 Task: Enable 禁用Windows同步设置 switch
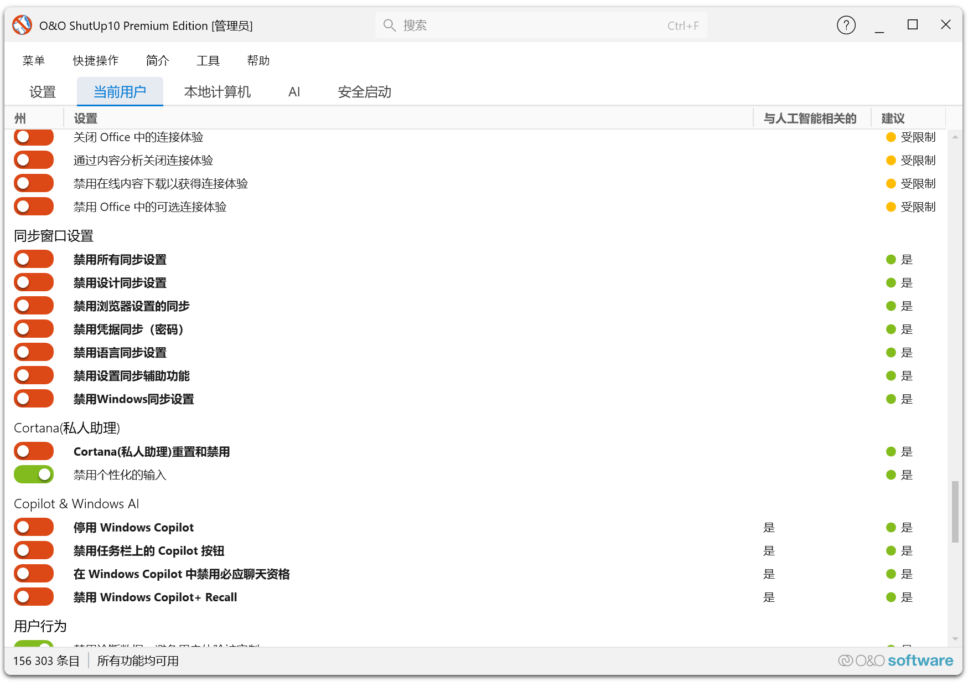tap(34, 399)
